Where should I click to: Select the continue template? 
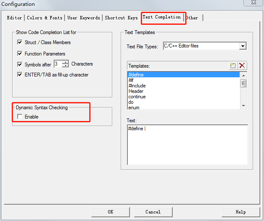pos(184,97)
